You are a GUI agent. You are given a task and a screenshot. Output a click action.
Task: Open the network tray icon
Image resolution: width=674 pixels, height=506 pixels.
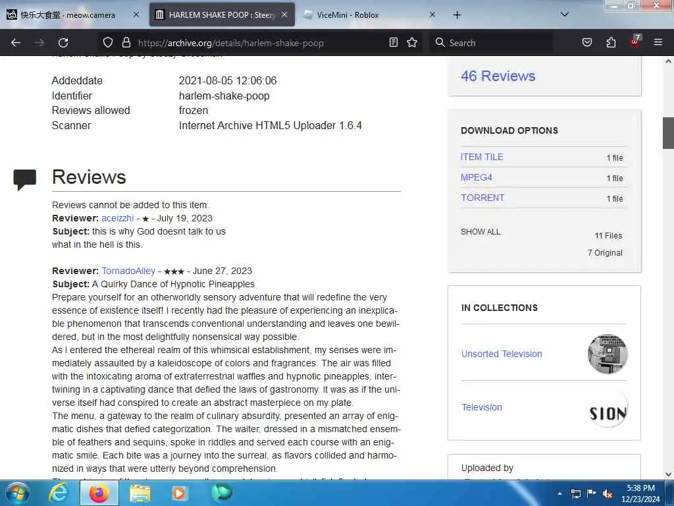click(x=576, y=493)
